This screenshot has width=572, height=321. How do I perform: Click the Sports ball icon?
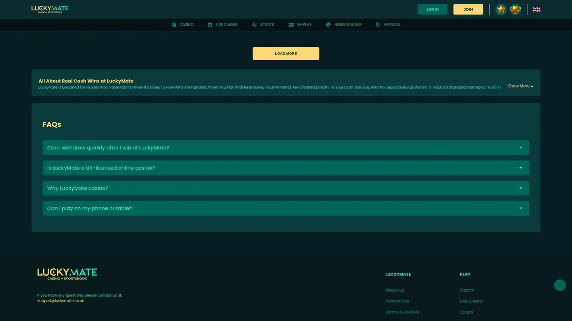255,25
